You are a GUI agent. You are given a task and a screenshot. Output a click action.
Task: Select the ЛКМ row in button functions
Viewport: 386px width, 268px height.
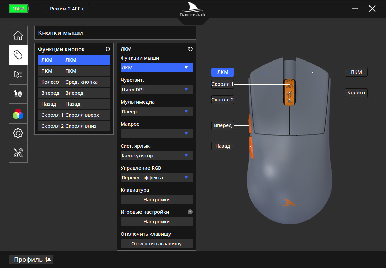point(74,60)
